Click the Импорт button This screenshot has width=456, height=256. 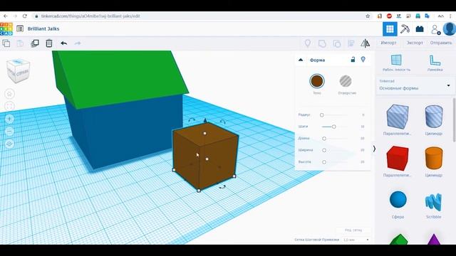point(388,43)
